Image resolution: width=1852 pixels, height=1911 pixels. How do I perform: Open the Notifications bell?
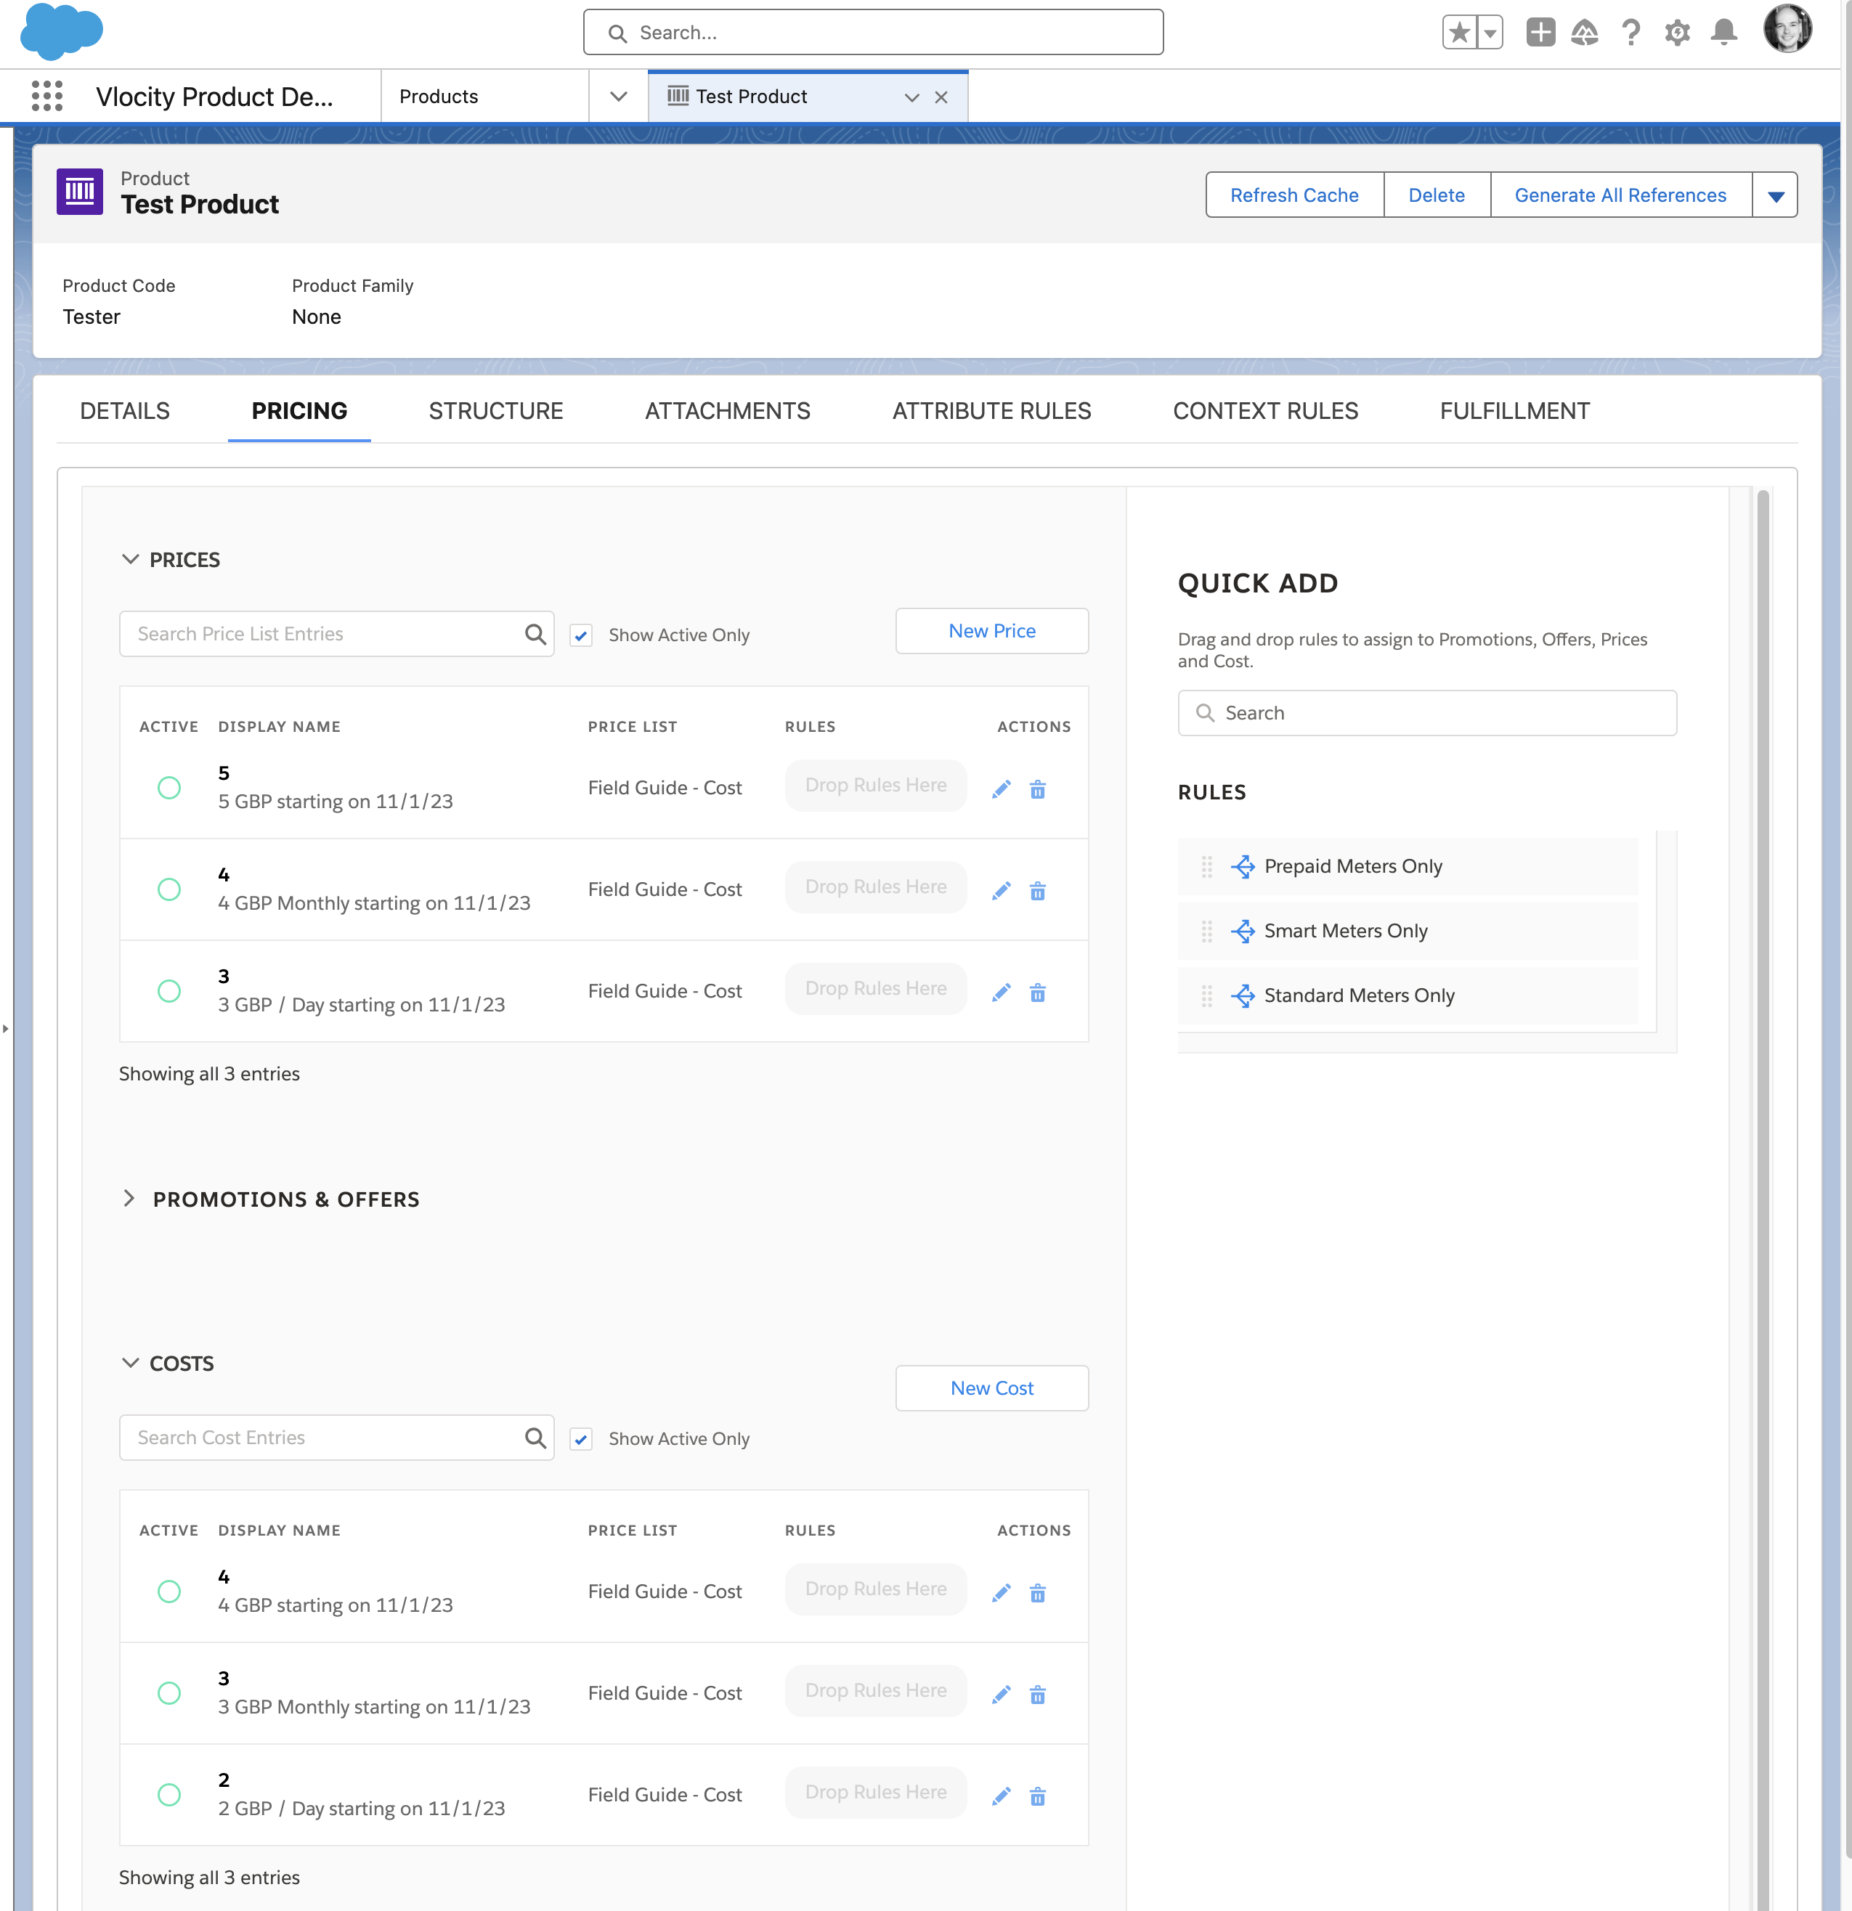1723,32
